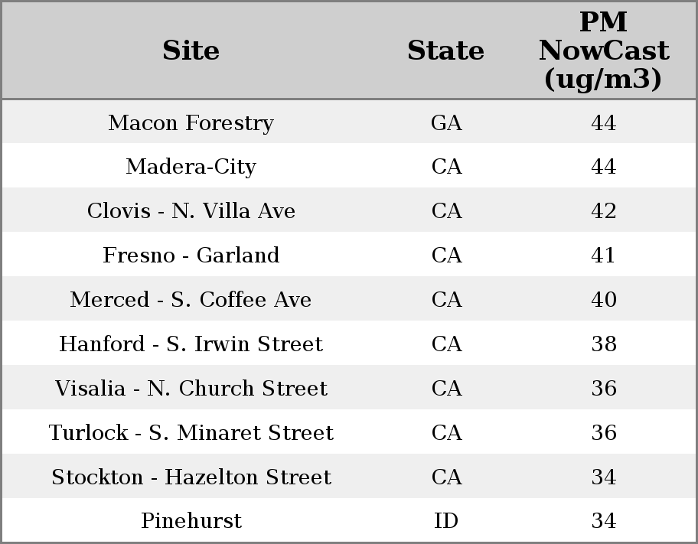Screen dimensions: 698x544
Task: Click the PM value 41
Action: 603,256
